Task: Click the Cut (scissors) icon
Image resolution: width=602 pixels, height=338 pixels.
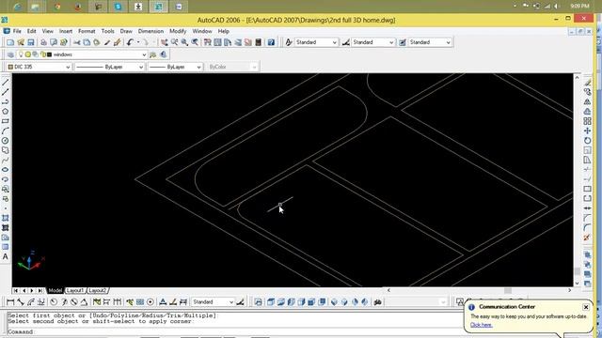Action: point(77,42)
